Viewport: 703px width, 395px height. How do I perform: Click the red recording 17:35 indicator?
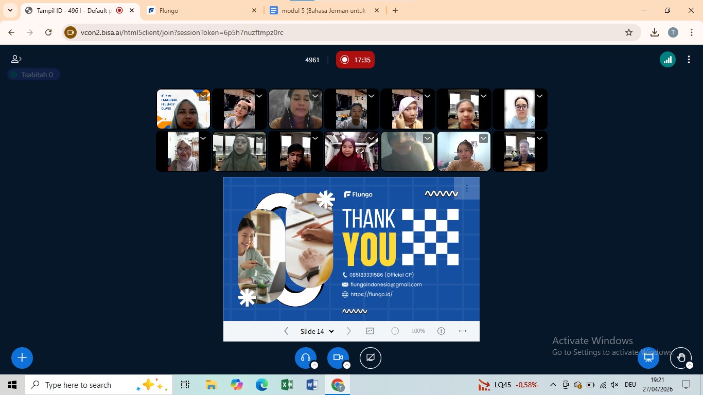[x=355, y=60]
